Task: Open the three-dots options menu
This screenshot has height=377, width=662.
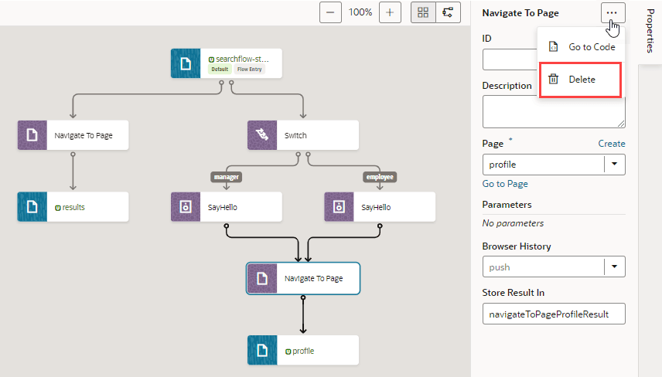Action: pos(612,13)
